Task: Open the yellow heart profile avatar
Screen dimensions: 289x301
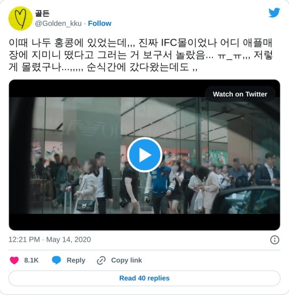Action: pos(20,18)
